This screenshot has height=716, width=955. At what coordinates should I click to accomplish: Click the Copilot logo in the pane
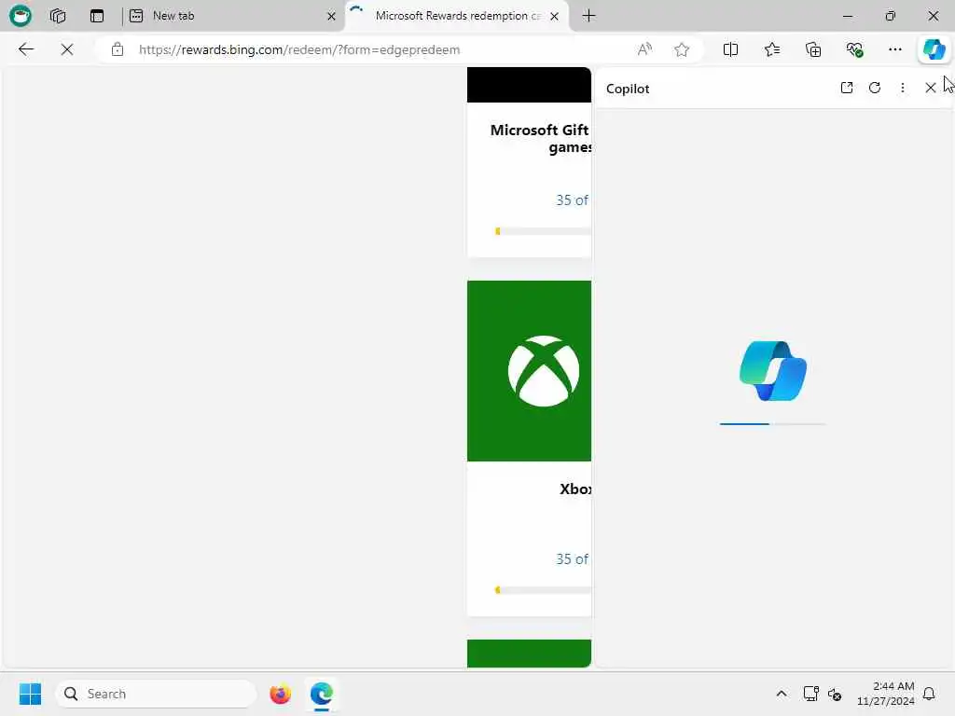coord(773,371)
